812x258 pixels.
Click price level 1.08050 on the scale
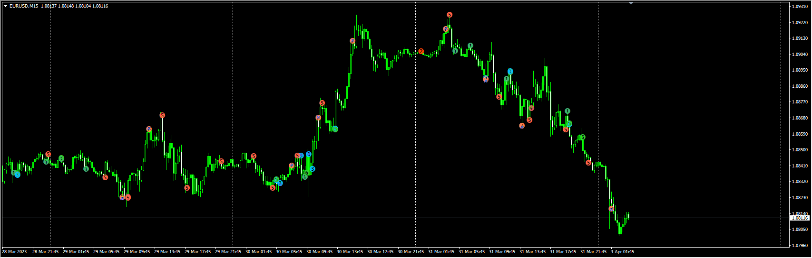point(800,230)
